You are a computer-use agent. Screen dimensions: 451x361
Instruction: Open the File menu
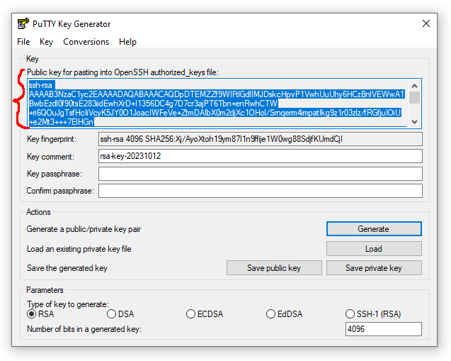[x=23, y=42]
